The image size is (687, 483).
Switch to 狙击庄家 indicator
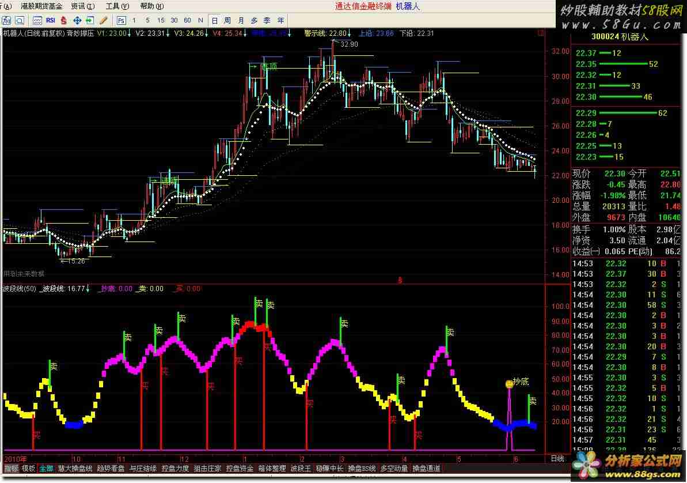tap(208, 469)
